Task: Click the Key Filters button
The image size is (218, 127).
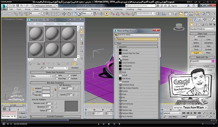Action: coord(174,117)
